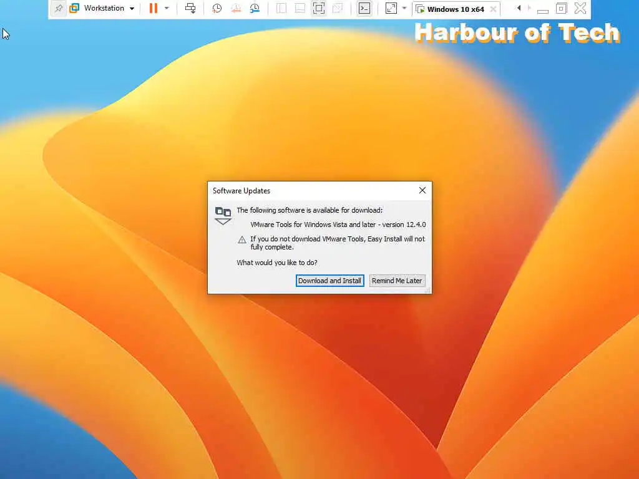Click the software download icon in dialog
639x479 pixels.
click(x=223, y=216)
